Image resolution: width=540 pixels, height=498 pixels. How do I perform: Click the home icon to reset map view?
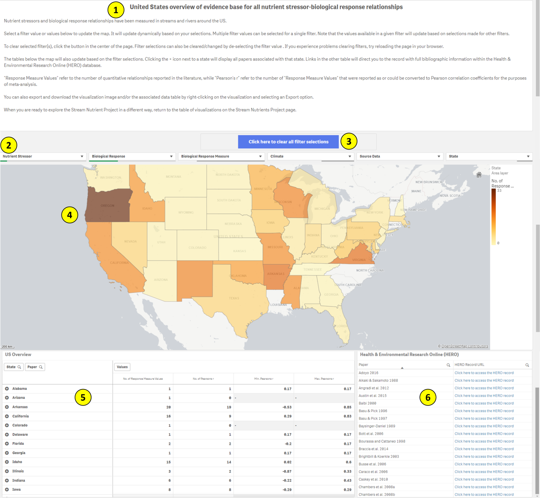479,174
